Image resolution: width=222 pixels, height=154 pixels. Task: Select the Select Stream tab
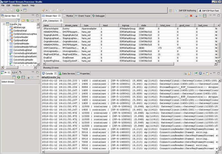click(8, 82)
